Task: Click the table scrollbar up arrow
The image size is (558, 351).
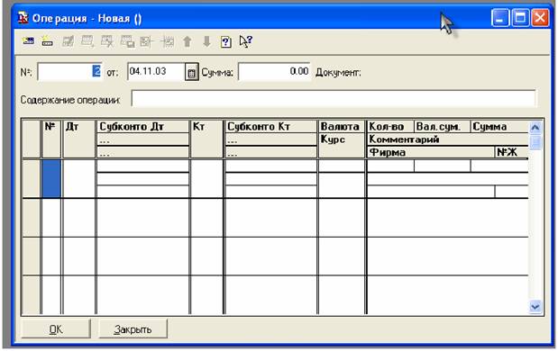Action: click(535, 128)
